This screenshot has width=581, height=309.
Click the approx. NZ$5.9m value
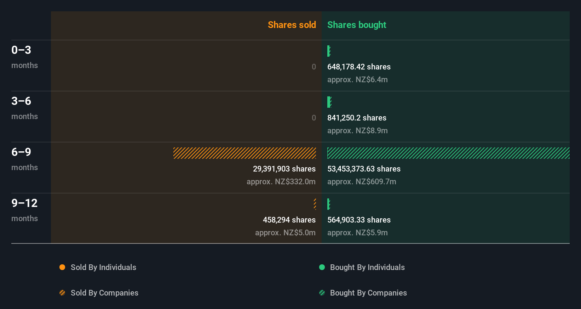(x=357, y=233)
